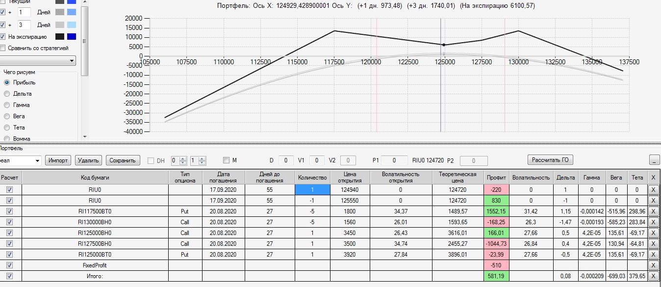Click the RI125000BH0 code cell

pyautogui.click(x=95, y=233)
